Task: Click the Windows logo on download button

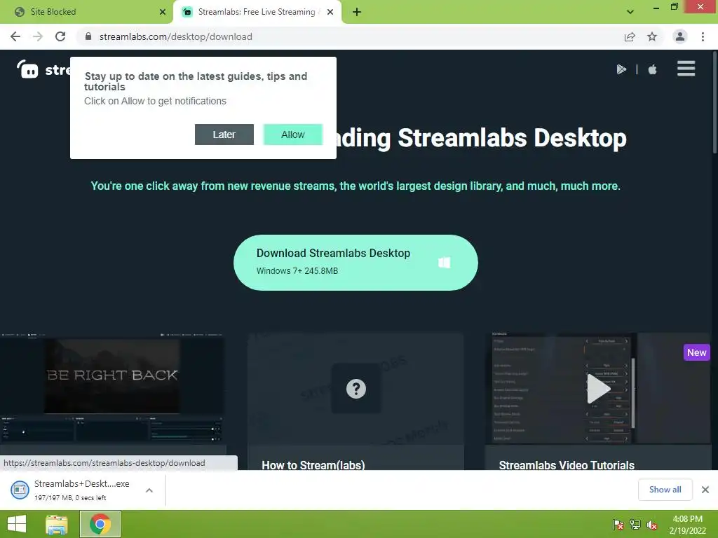Action: coord(444,262)
